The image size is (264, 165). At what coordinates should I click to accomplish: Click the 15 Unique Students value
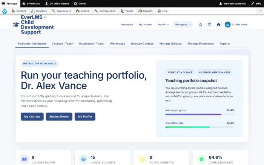(x=93, y=157)
